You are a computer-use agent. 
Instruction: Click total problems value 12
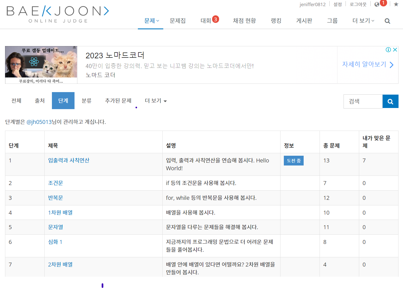tap(327, 198)
